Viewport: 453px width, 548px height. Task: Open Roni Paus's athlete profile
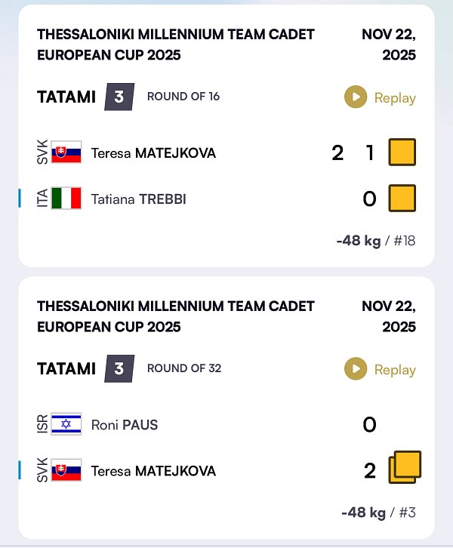[125, 425]
